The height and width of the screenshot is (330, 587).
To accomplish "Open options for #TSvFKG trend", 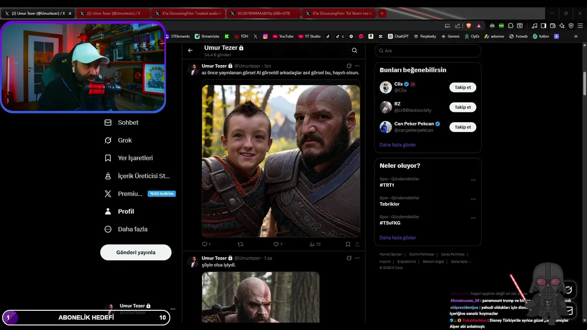I will (x=473, y=218).
